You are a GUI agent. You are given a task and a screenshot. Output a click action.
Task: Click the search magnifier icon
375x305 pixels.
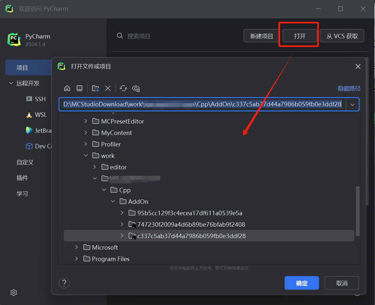click(x=120, y=36)
